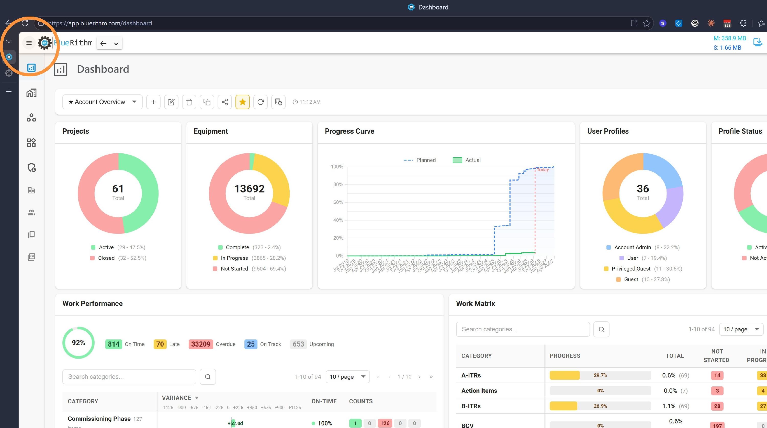Screen dimensions: 767x428
Task: Select the Action Items row in Work Matrix
Action: point(612,390)
